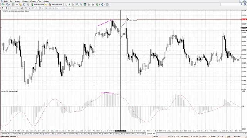
Task: Click the magnifier search icon
Action: pos(241,5)
